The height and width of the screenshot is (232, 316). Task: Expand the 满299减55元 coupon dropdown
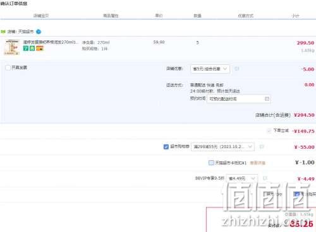222,146
